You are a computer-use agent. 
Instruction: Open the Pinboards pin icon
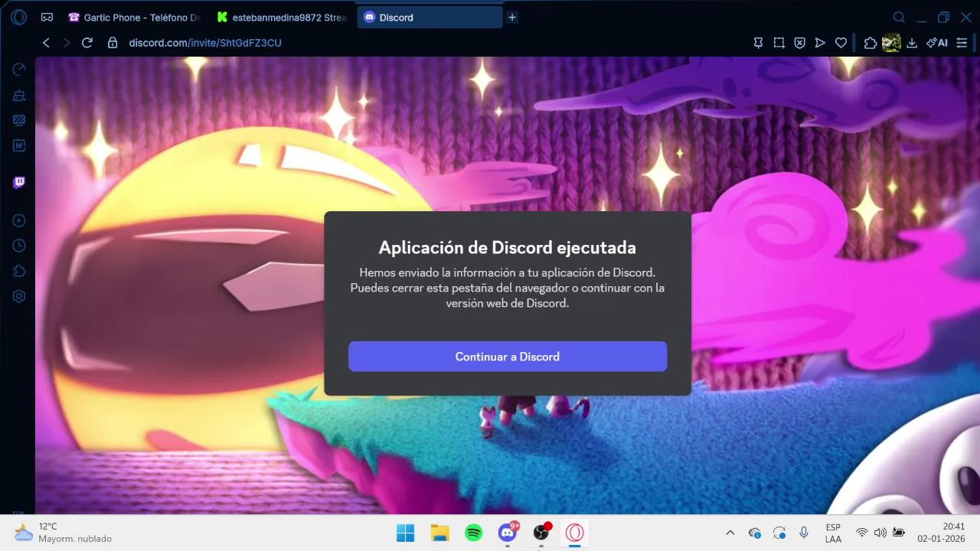click(759, 43)
